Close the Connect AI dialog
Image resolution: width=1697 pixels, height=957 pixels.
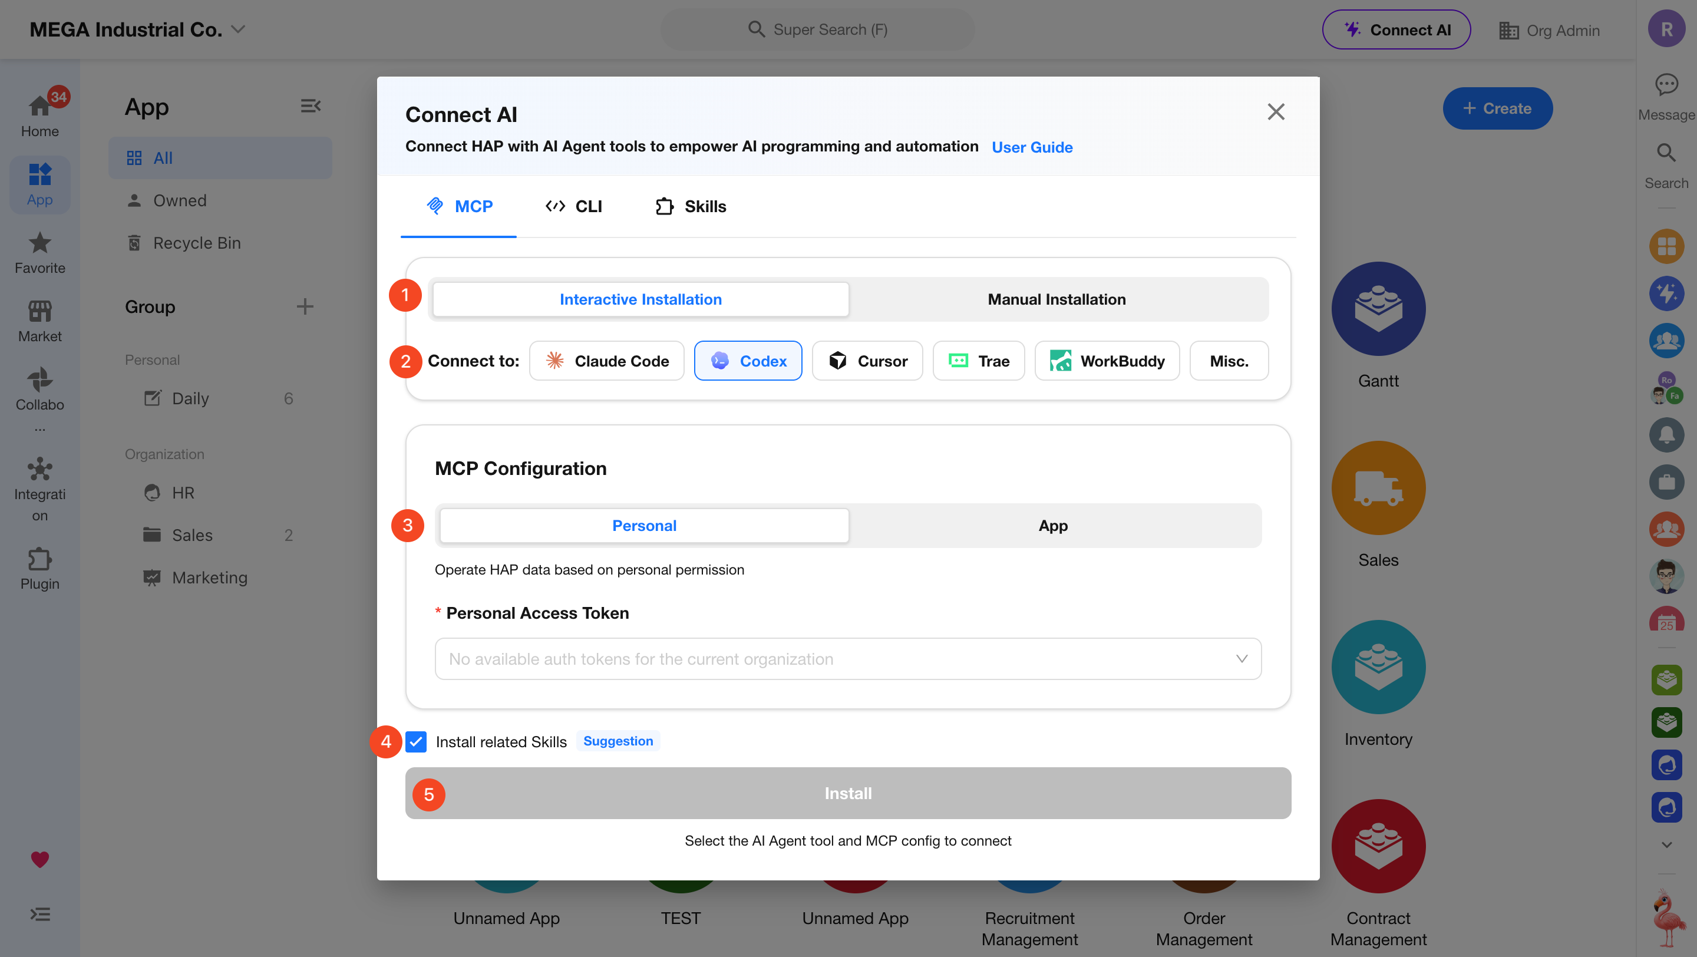1275,112
